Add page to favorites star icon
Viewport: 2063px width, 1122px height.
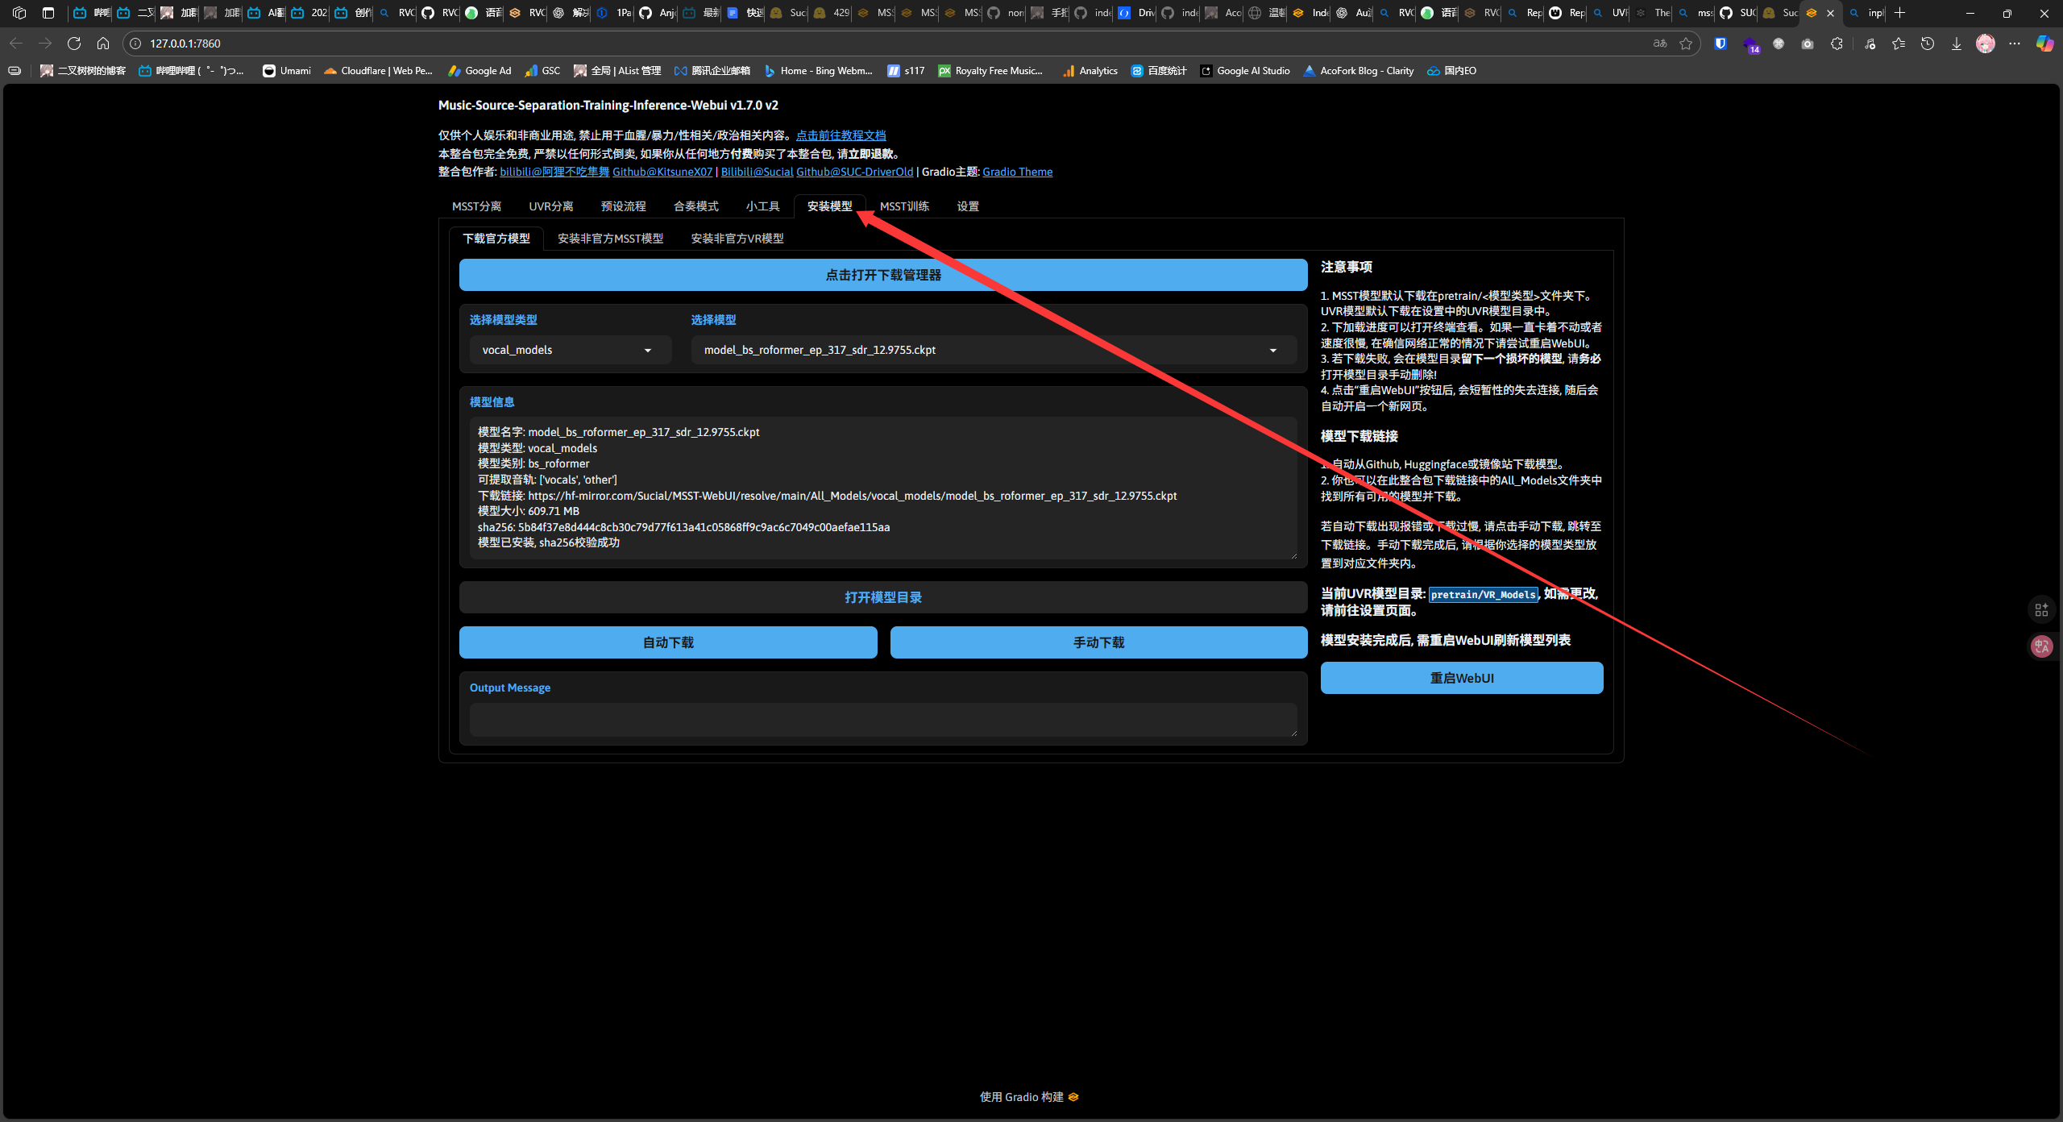pyautogui.click(x=1686, y=44)
